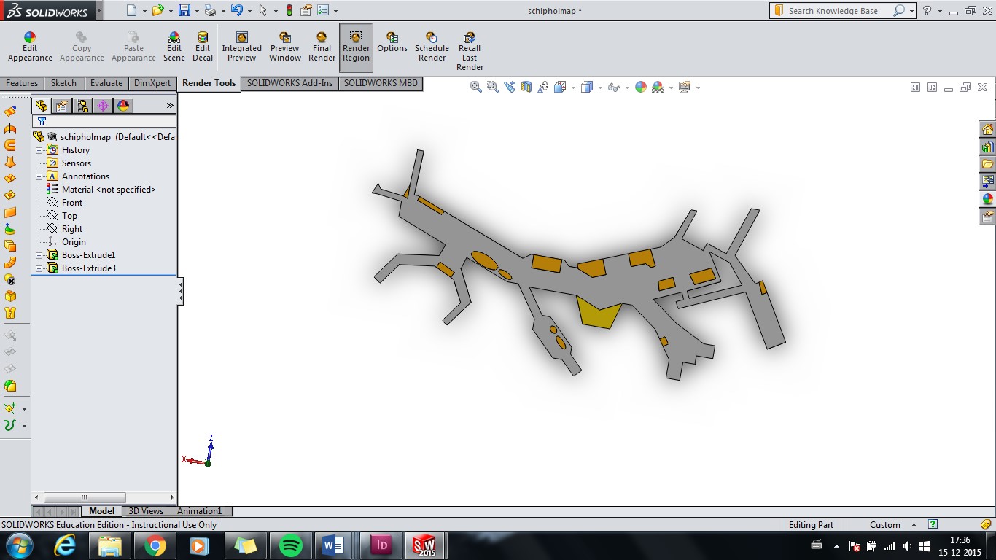Save the document with the floppy icon

pyautogui.click(x=184, y=10)
